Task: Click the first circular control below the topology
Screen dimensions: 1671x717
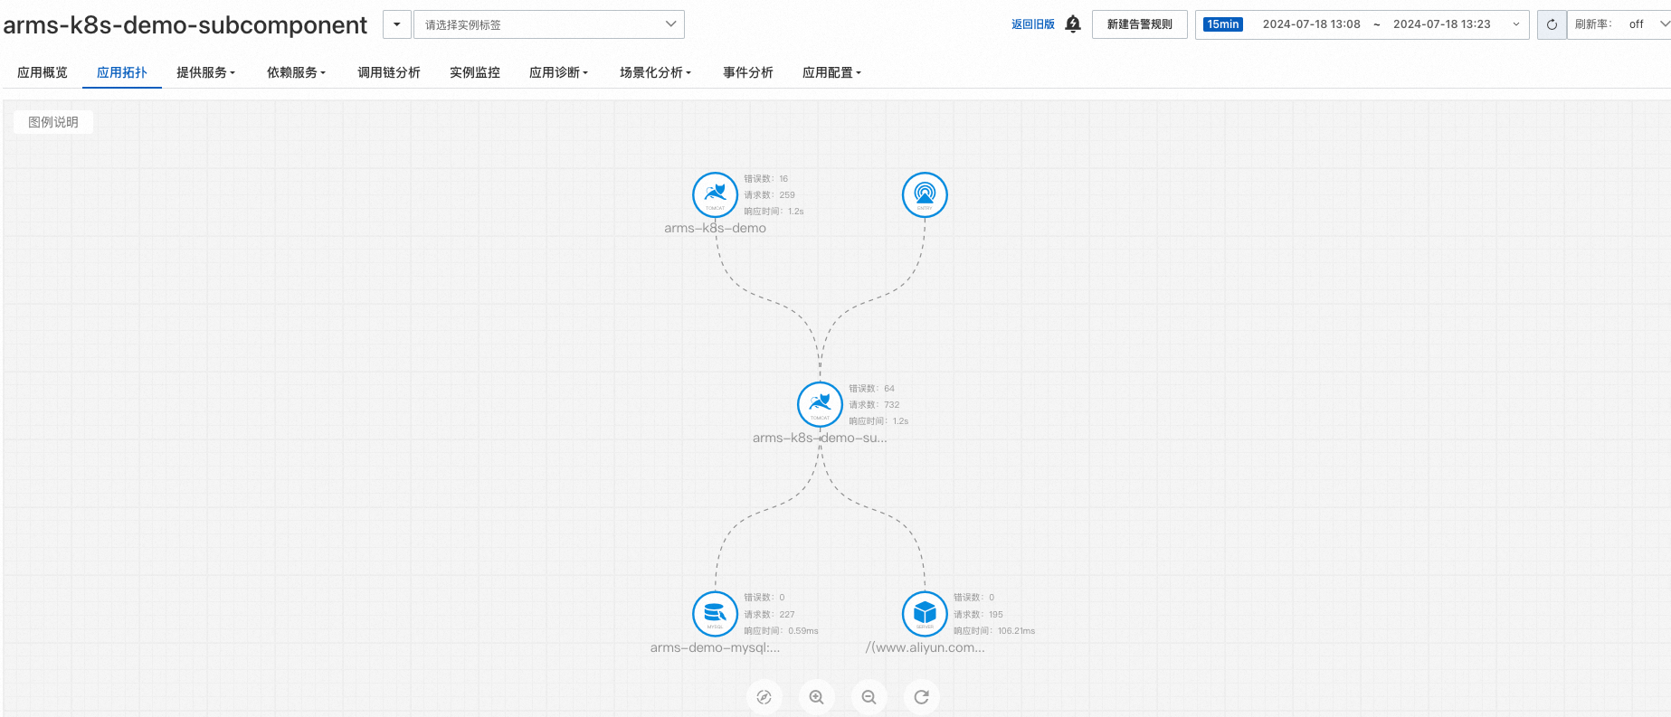Action: 764,697
